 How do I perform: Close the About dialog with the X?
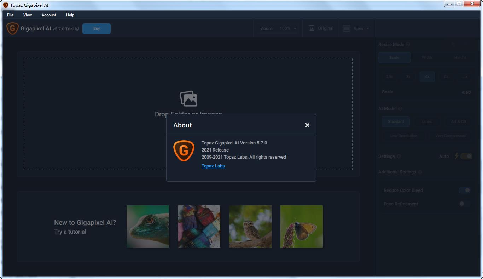coord(307,125)
